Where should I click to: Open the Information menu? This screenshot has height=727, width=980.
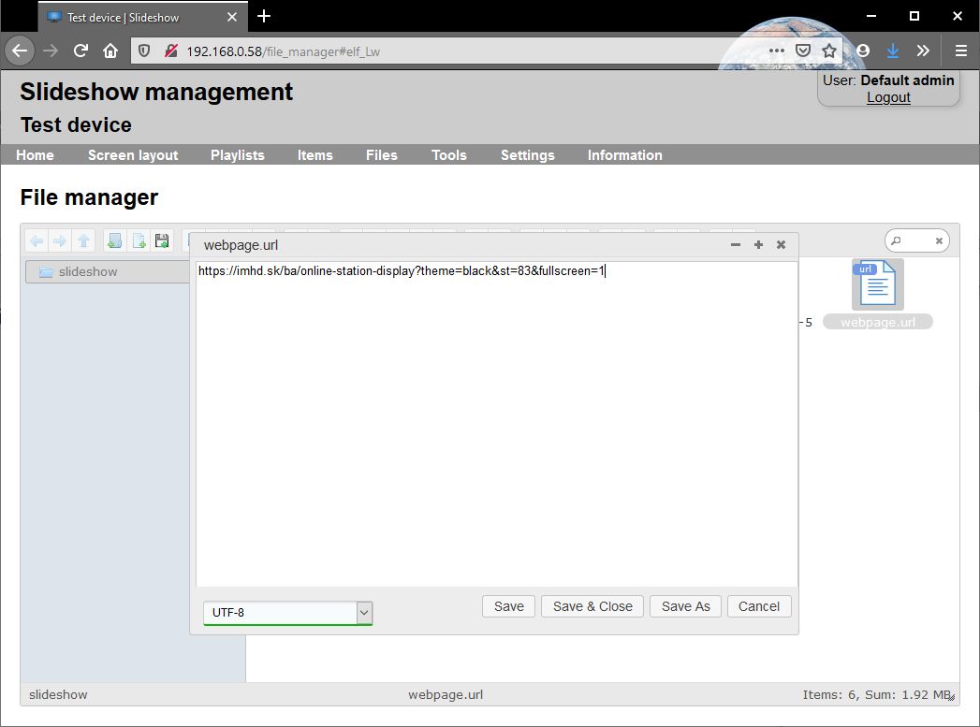[624, 155]
